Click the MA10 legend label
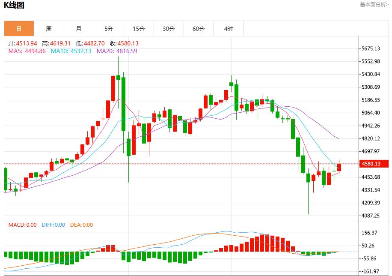This screenshot has width=392, height=276. 71,51
